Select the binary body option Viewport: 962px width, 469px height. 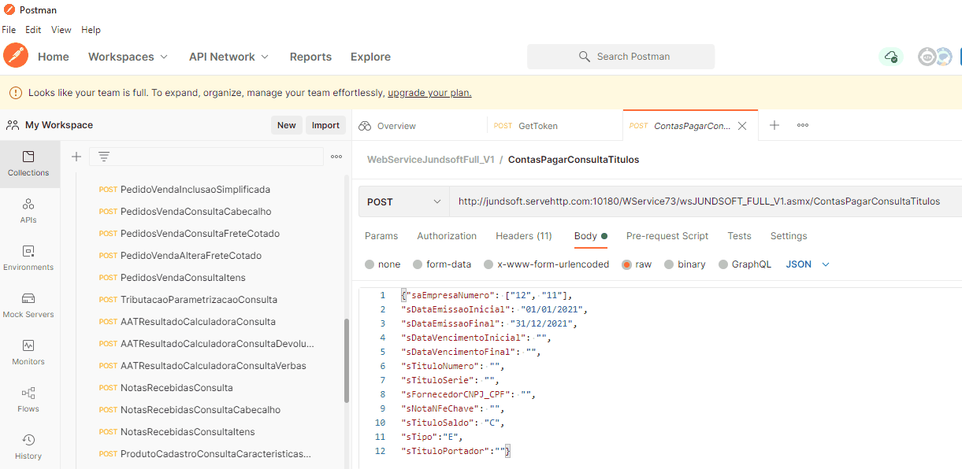pyautogui.click(x=685, y=264)
